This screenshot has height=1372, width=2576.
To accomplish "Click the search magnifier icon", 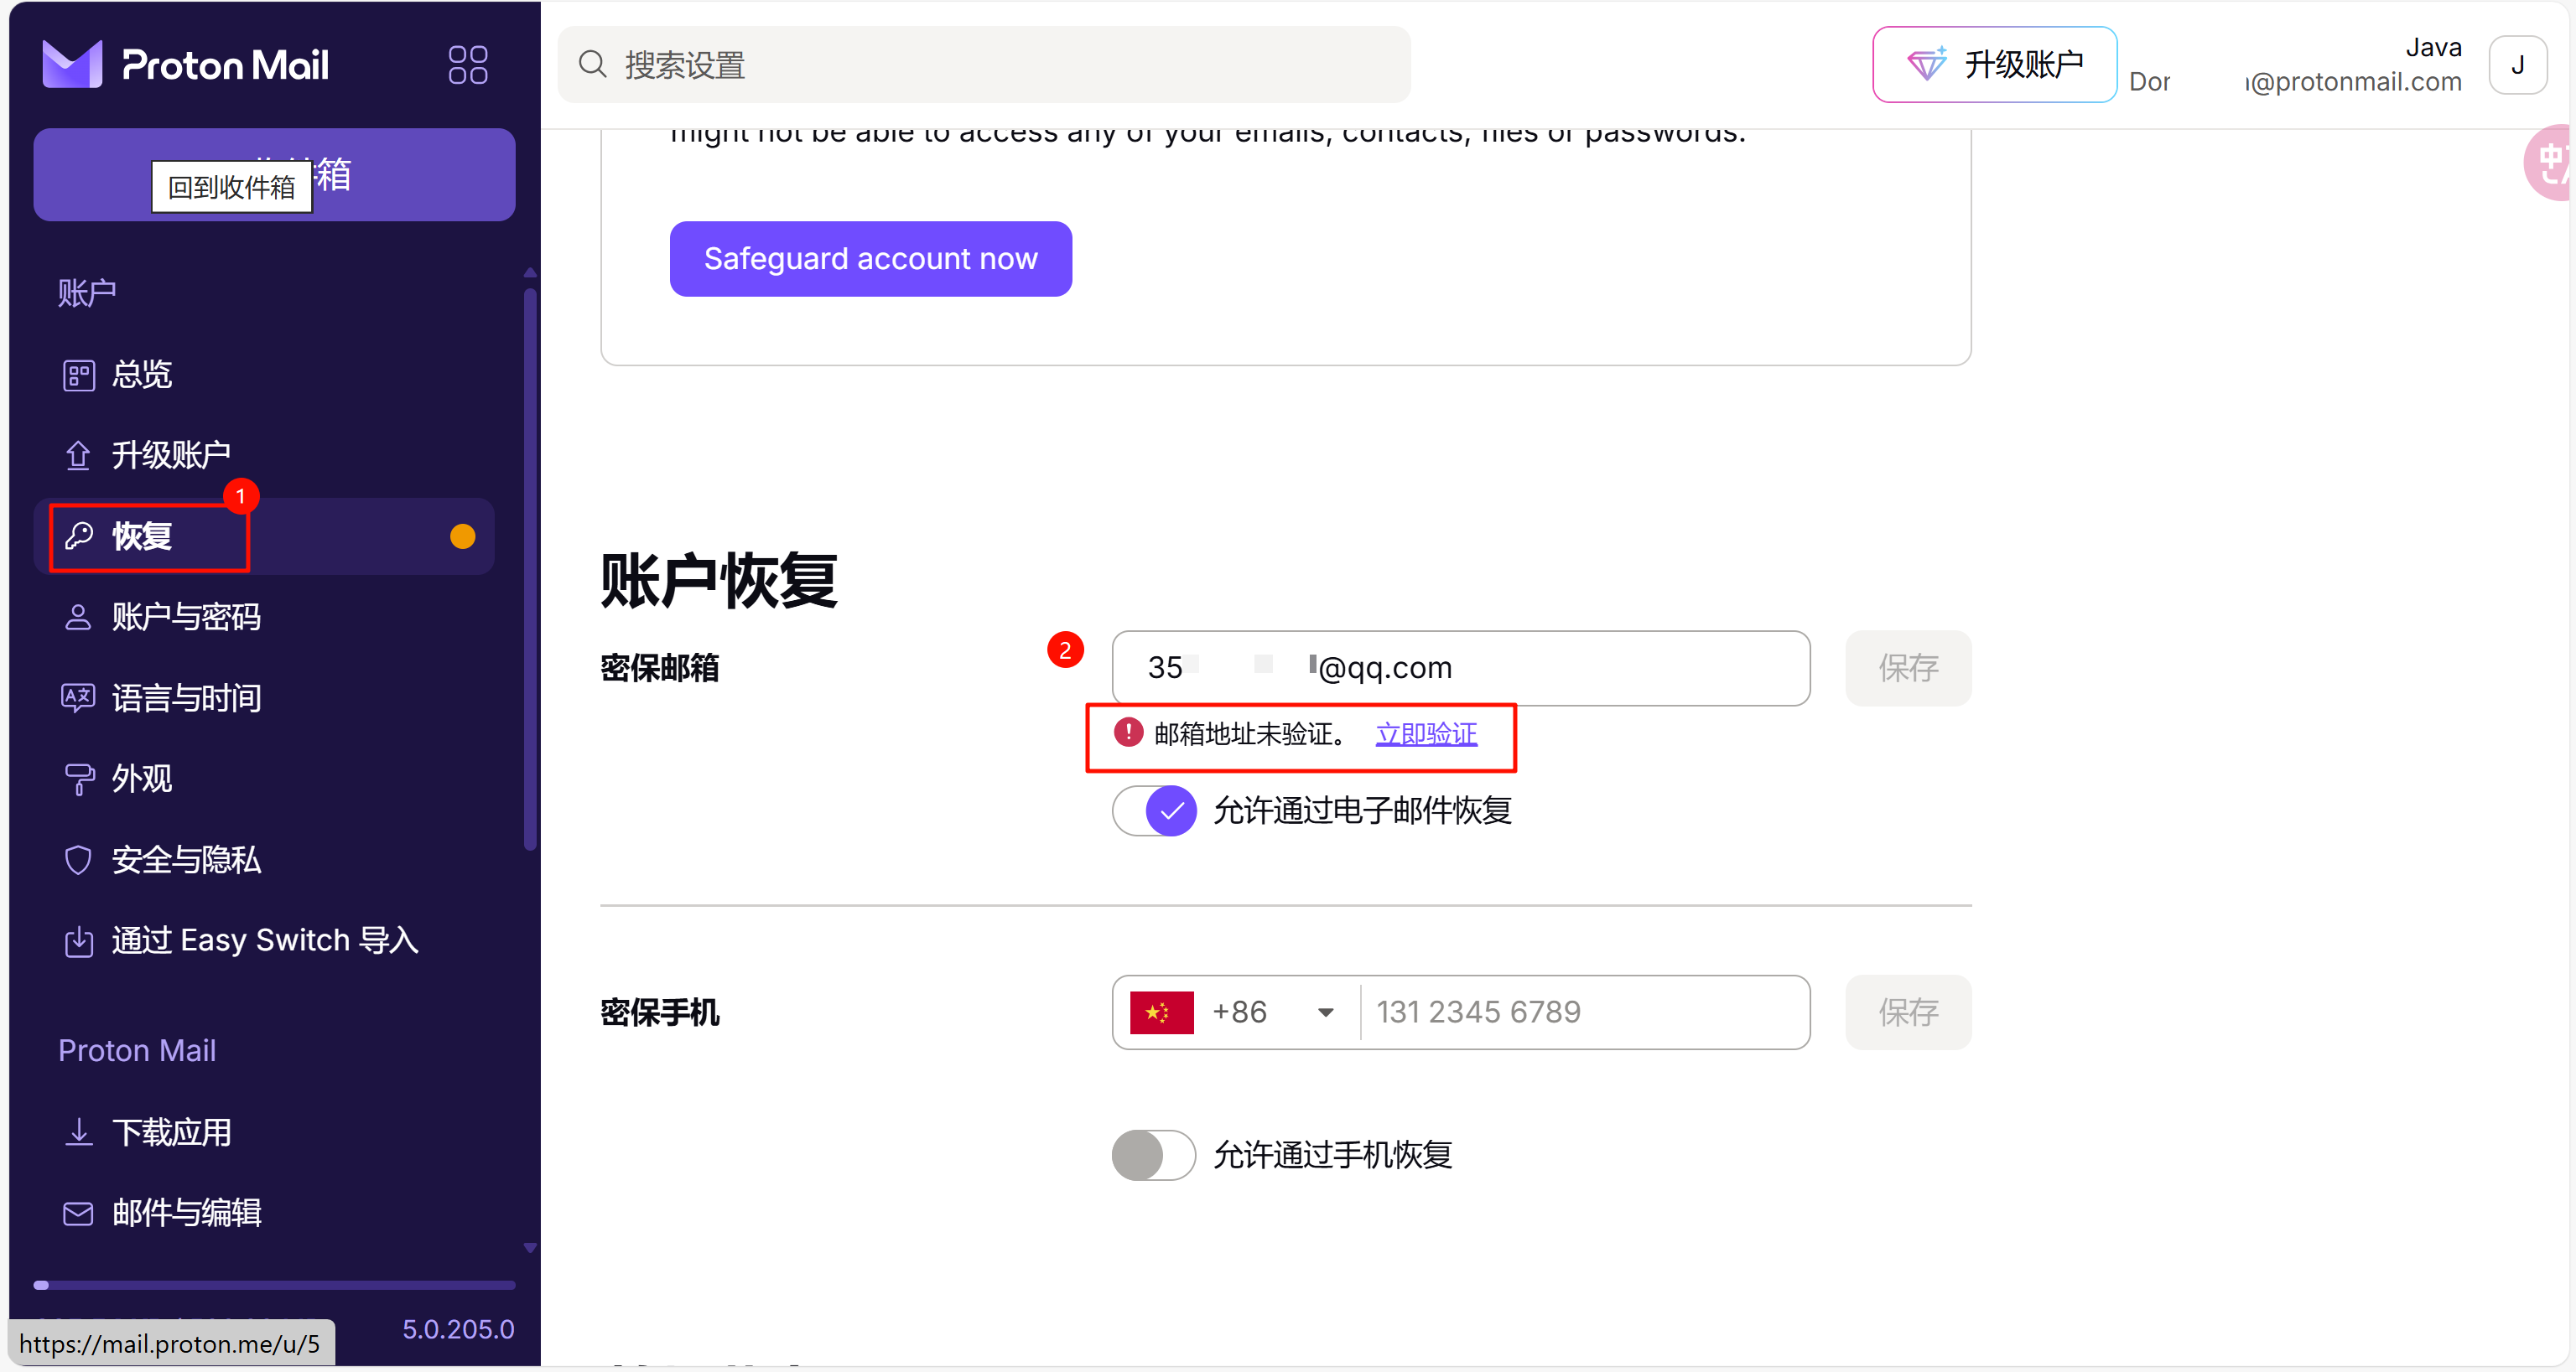I will [x=592, y=65].
